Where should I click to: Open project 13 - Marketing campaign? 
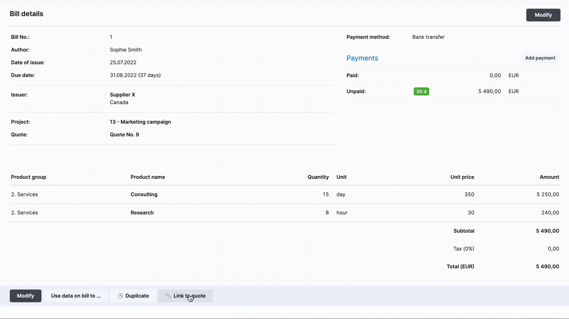(x=140, y=121)
